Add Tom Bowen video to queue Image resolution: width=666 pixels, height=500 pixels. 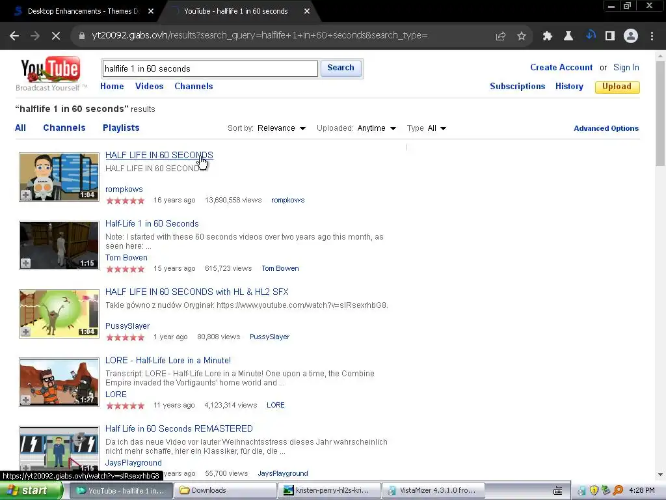point(25,263)
